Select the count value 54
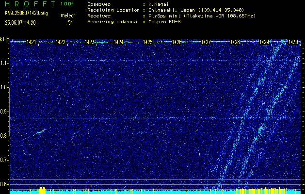Screen dimensions: 305x194 [70, 23]
